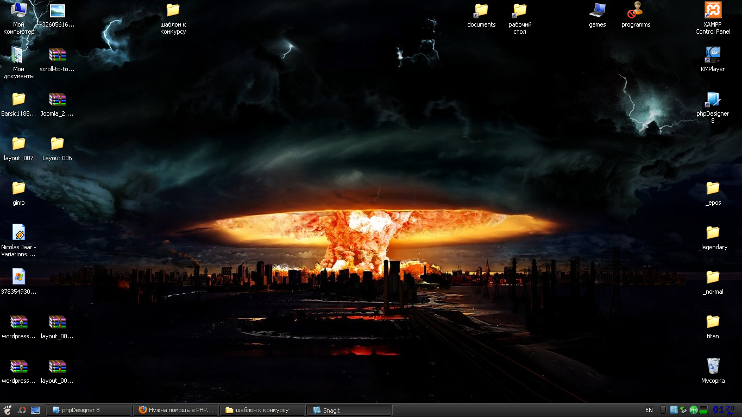The height and width of the screenshot is (417, 742).
Task: Select the Joomla_2 archive icon
Action: pyautogui.click(x=57, y=100)
